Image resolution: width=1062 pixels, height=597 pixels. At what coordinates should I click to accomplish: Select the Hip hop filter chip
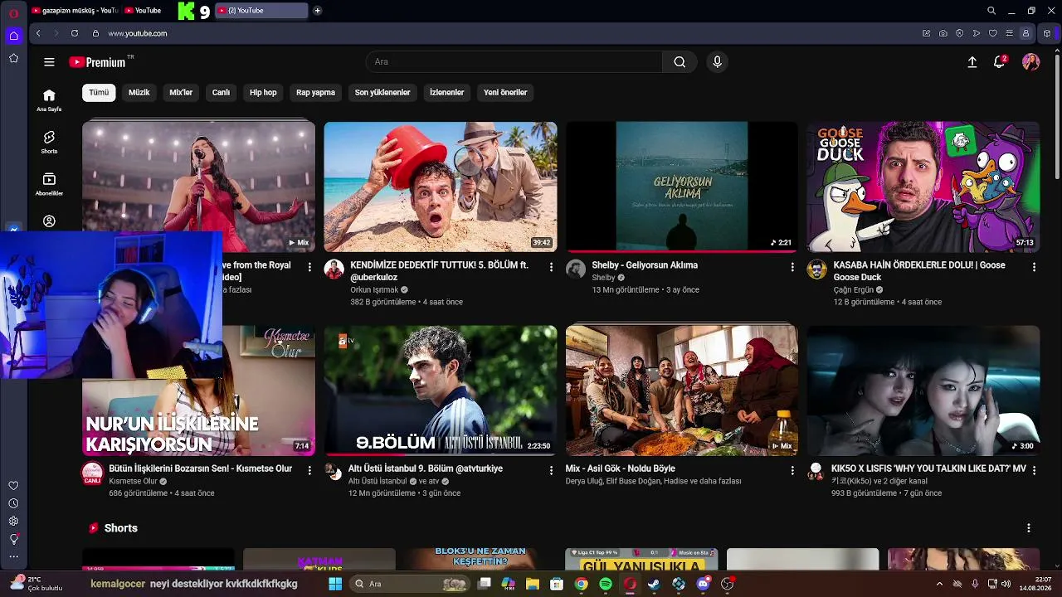click(263, 93)
